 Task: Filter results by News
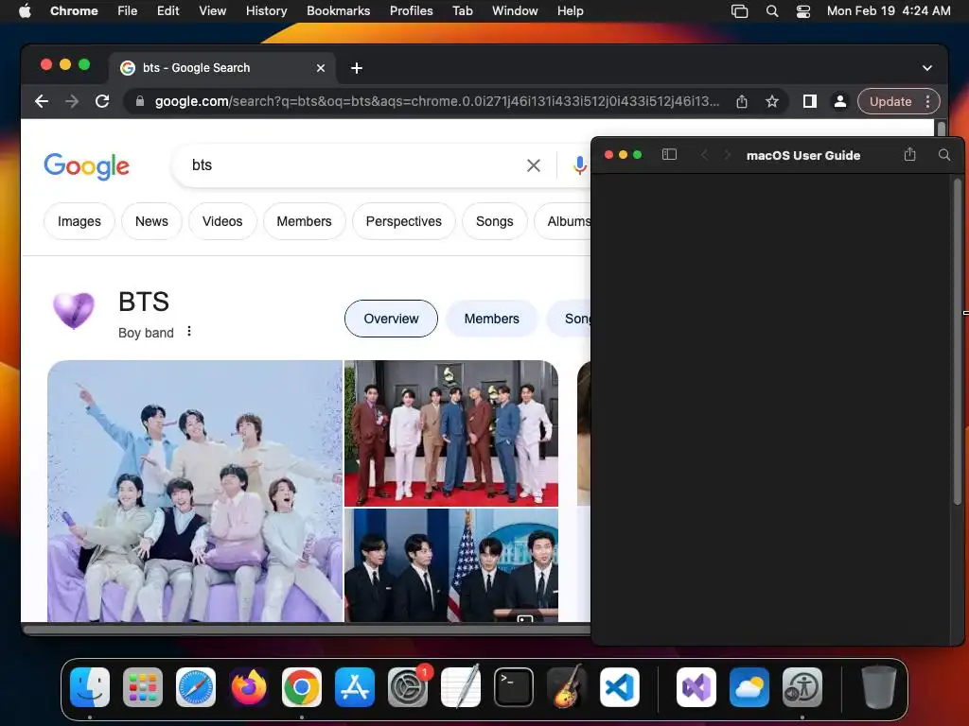[x=151, y=221]
